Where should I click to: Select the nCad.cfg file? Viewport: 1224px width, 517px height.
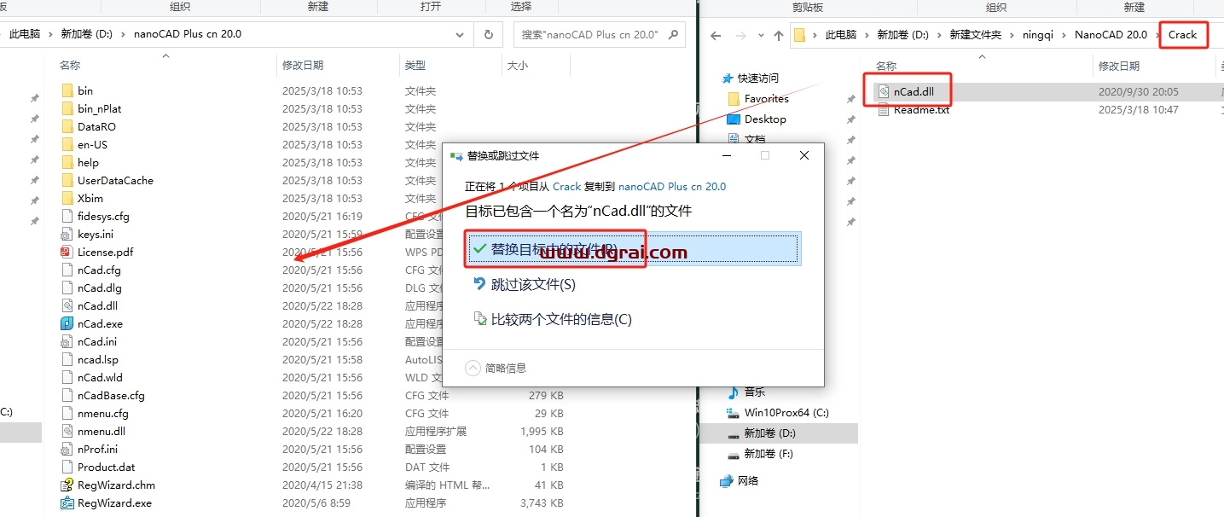click(x=99, y=270)
